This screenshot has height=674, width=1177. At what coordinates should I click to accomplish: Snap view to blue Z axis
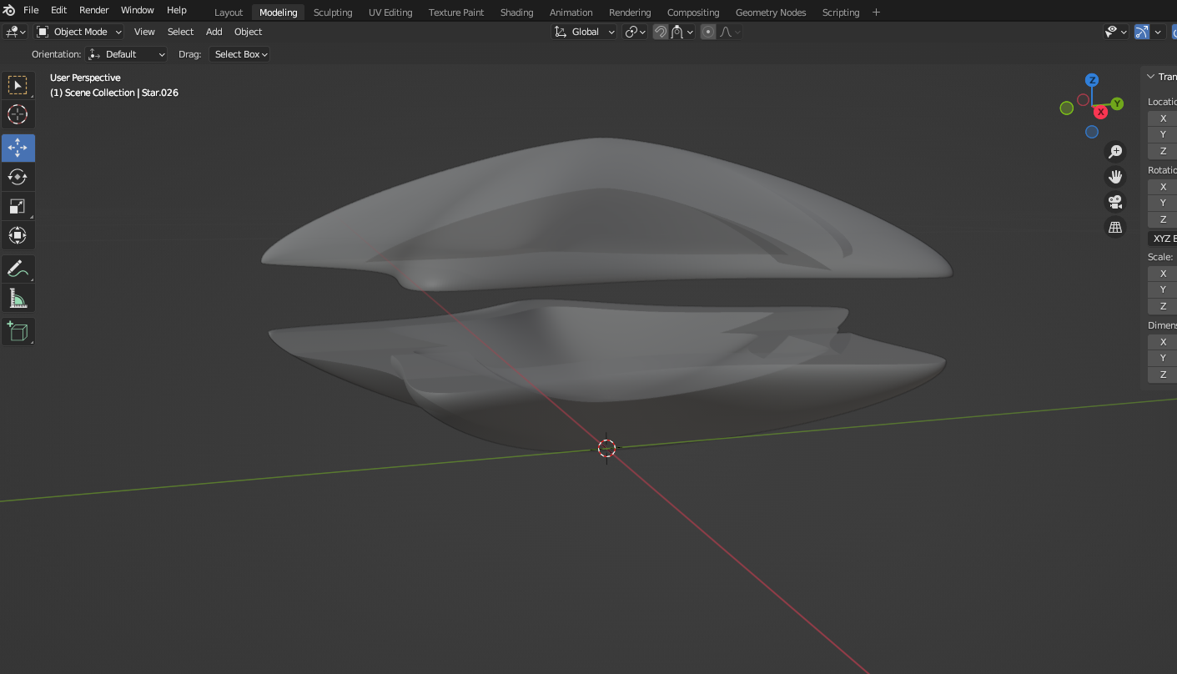pyautogui.click(x=1092, y=80)
